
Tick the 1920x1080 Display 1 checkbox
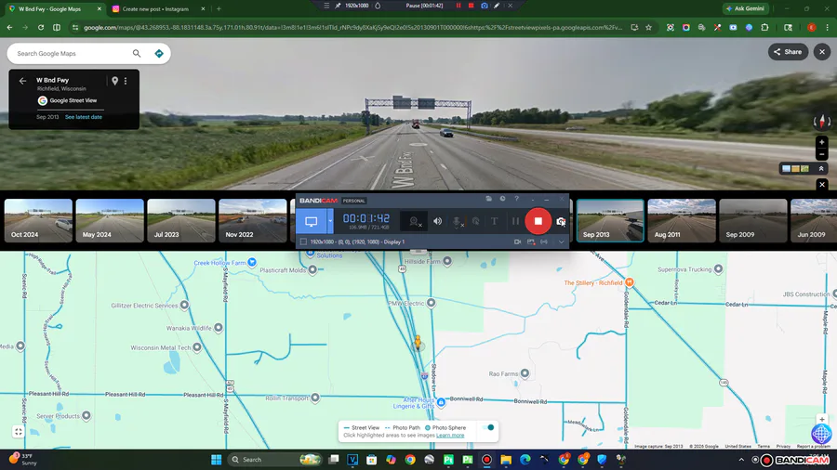(303, 242)
